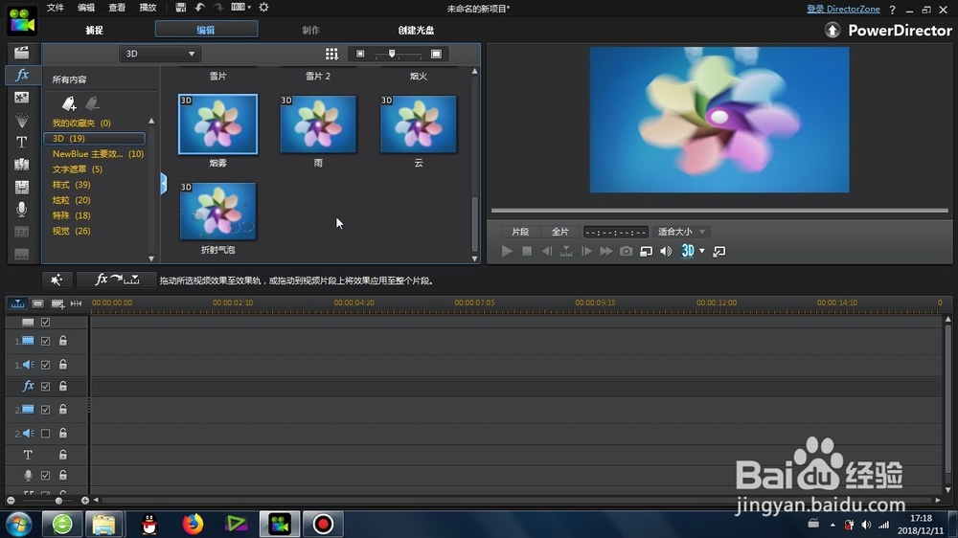The image size is (958, 538).
Task: Click the add tracks manager icon
Action: (57, 303)
